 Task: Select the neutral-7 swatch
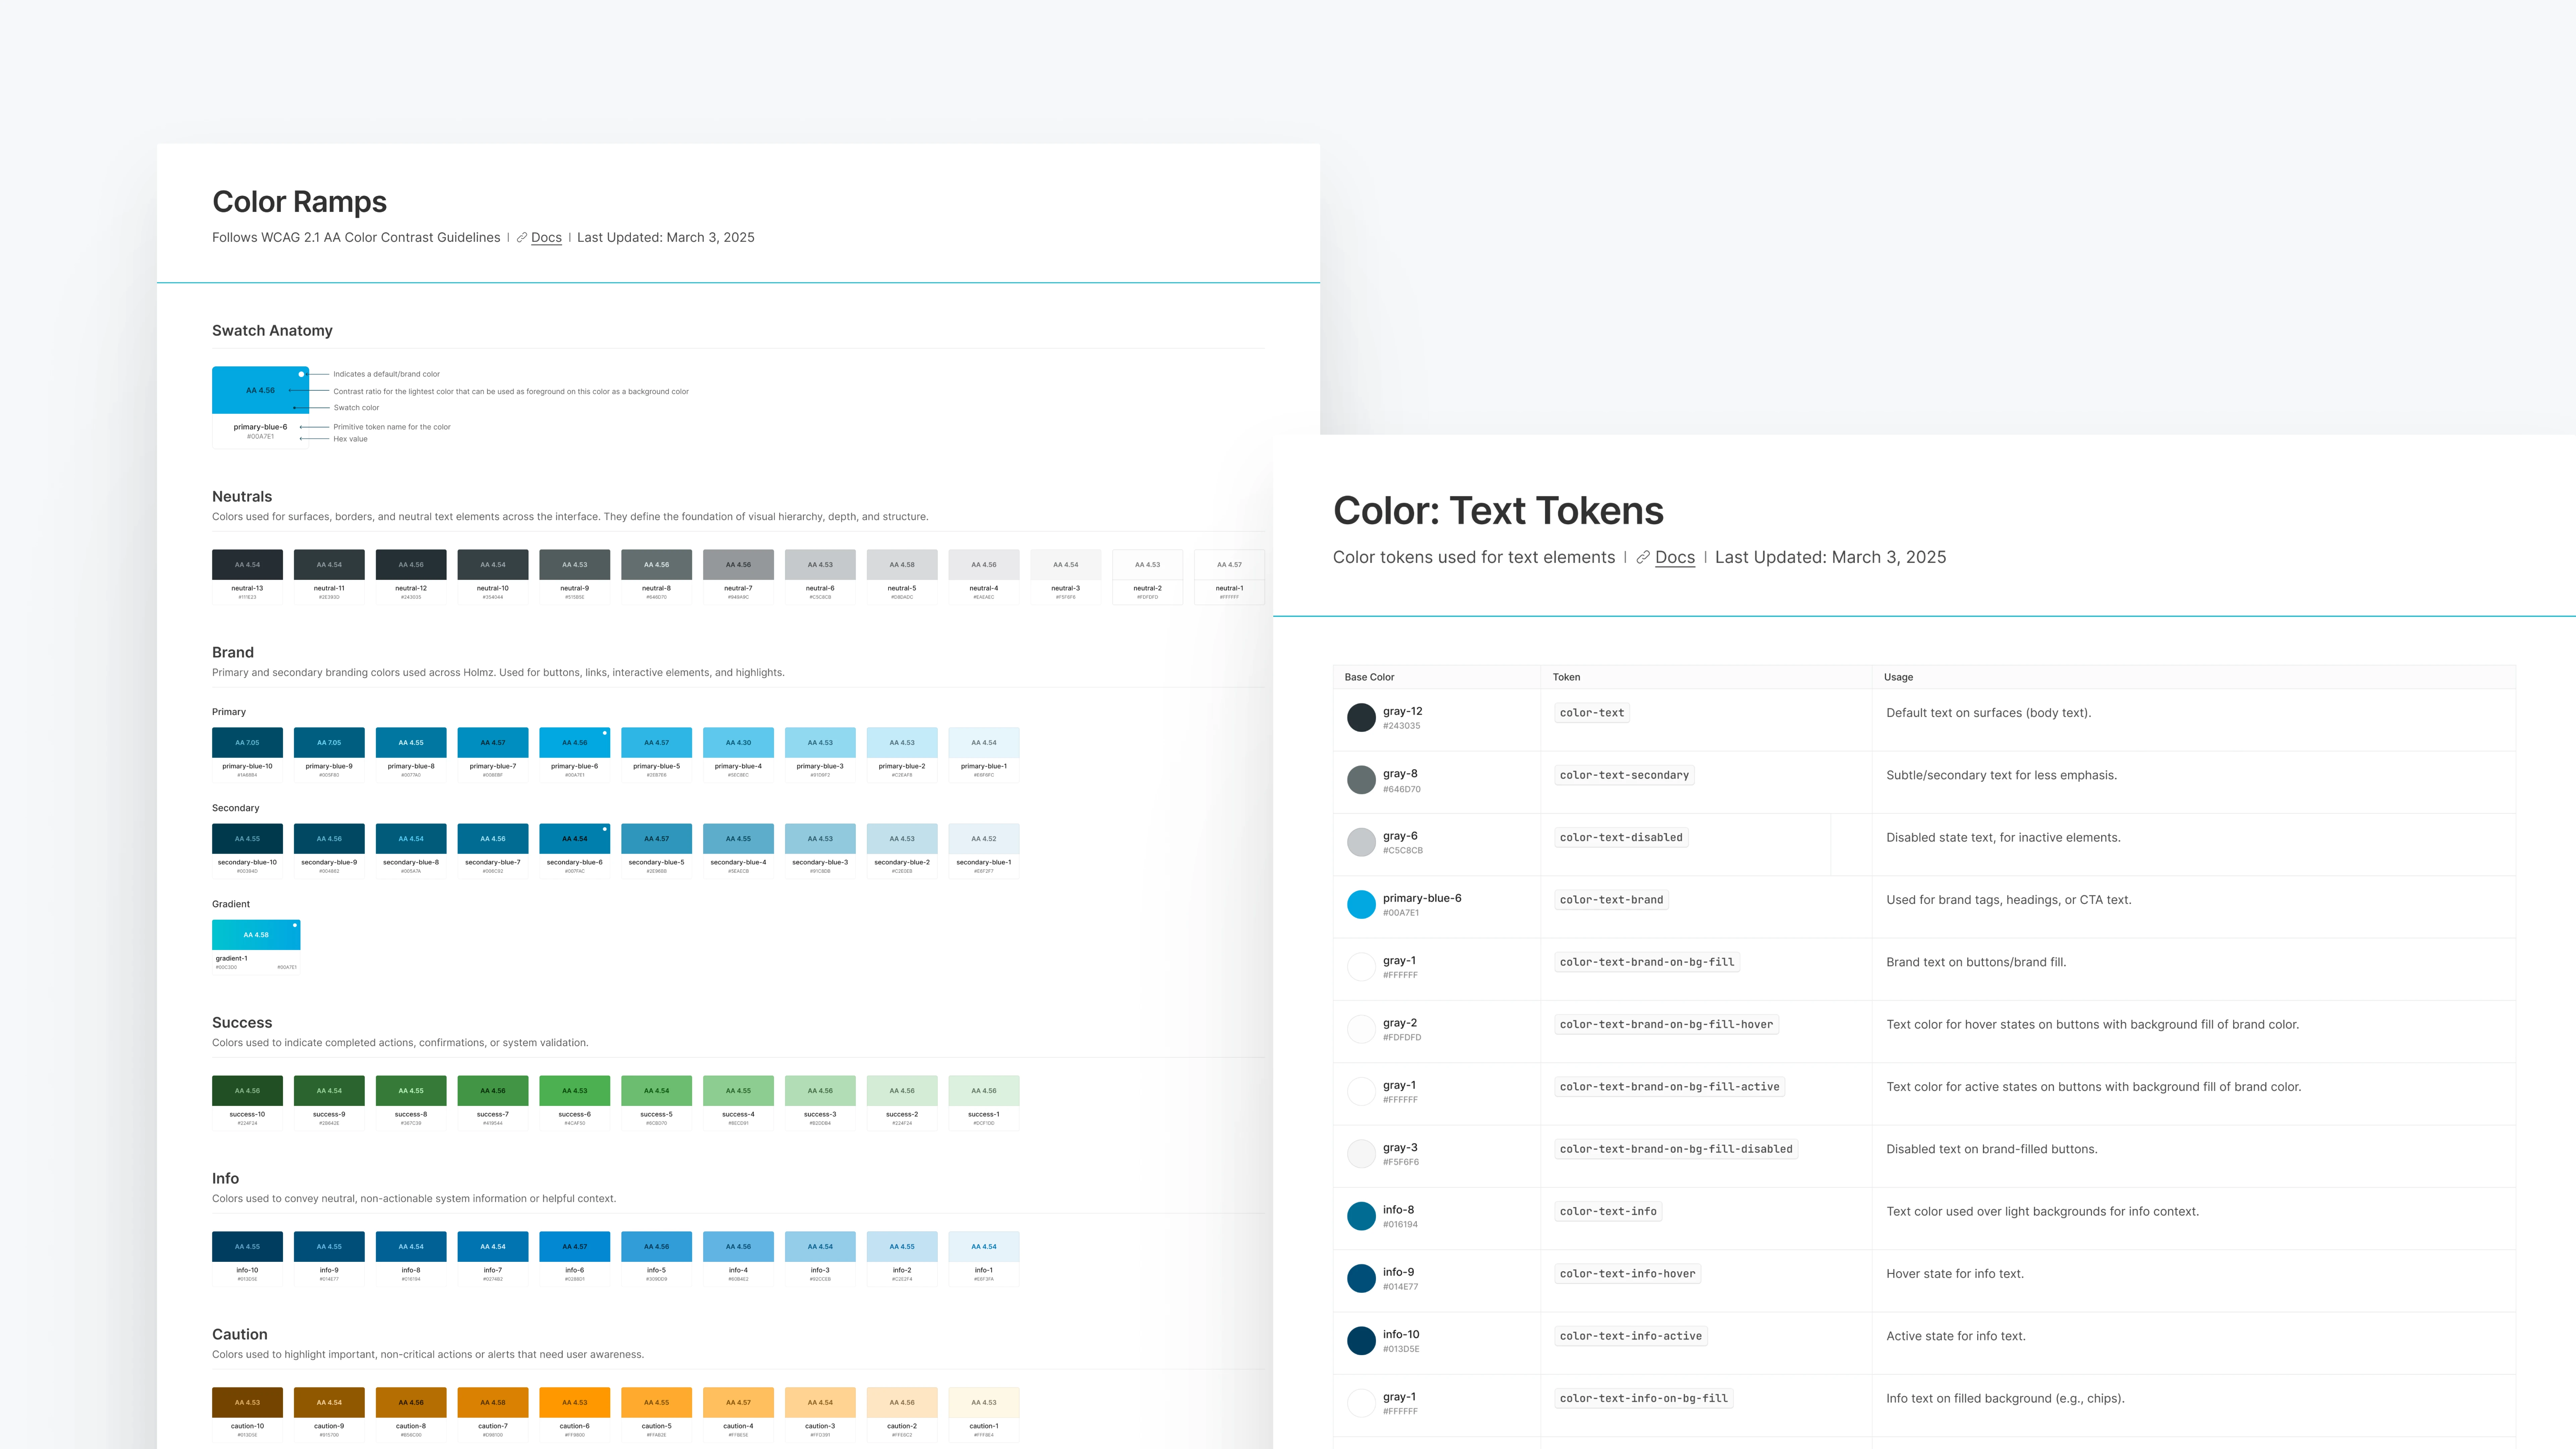738,577
